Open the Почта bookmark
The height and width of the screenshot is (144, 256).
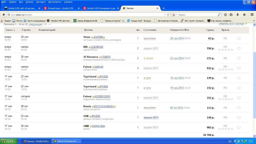click(x=18, y=21)
